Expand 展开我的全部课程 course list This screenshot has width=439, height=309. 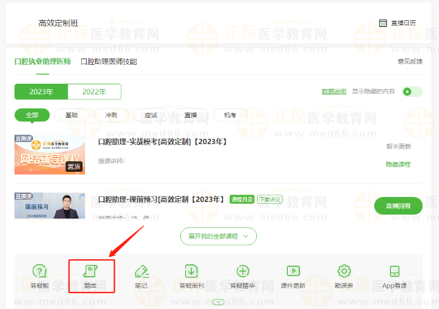(x=218, y=236)
